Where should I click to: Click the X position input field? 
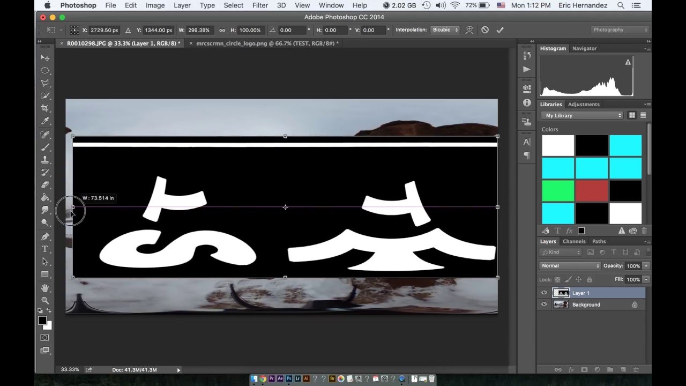tap(105, 30)
